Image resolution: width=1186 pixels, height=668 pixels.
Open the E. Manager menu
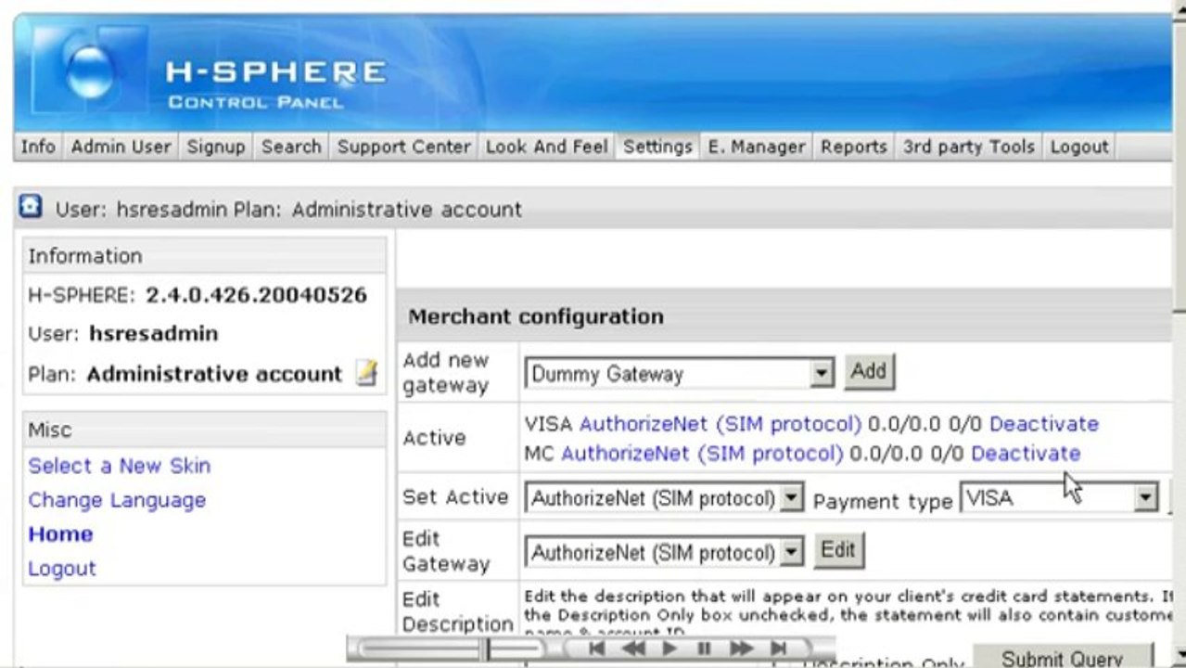[757, 147]
